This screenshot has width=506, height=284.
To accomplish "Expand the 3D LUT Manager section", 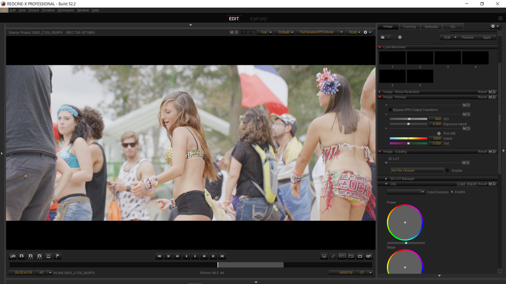I will pyautogui.click(x=387, y=179).
